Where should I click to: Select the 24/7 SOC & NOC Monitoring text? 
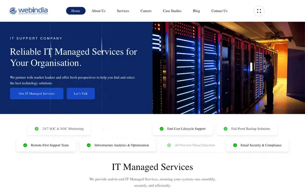pyautogui.click(x=63, y=129)
